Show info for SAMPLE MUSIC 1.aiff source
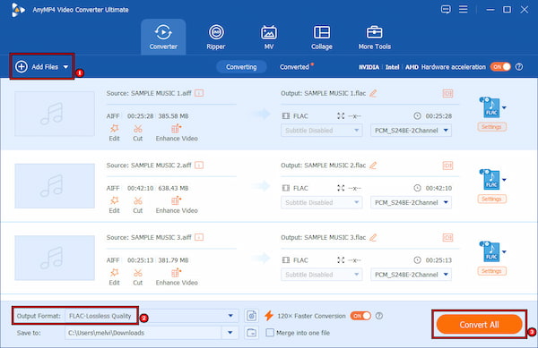Viewport: 538px width, 348px height. 199,93
